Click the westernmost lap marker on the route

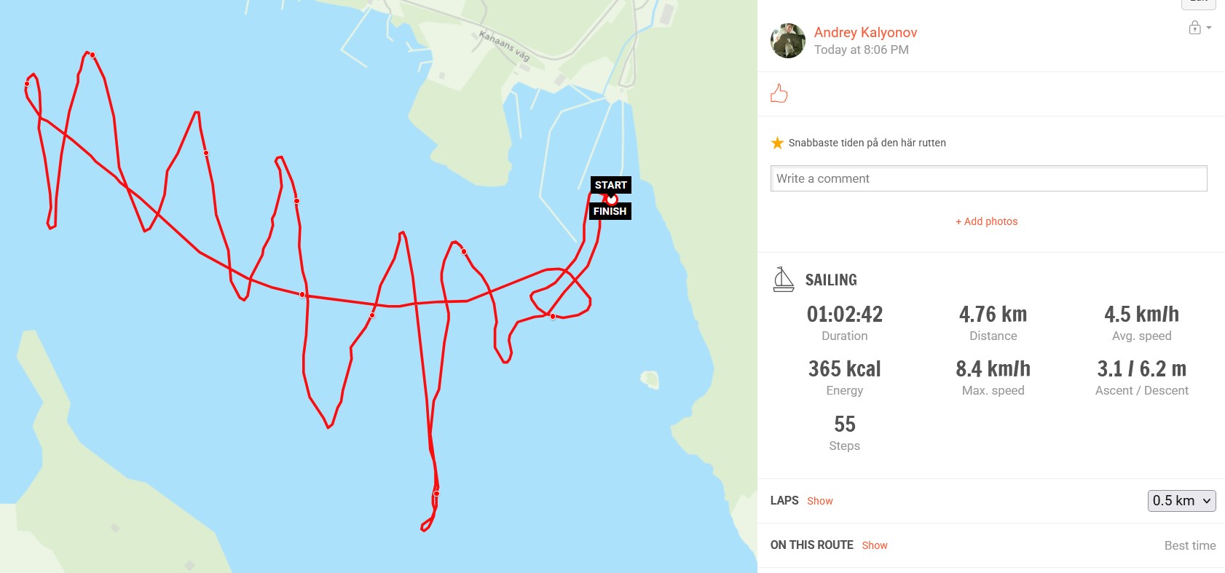(27, 84)
